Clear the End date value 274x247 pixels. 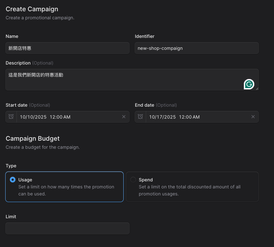tap(253, 117)
